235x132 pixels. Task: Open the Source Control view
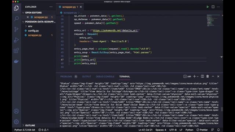coord(16,29)
